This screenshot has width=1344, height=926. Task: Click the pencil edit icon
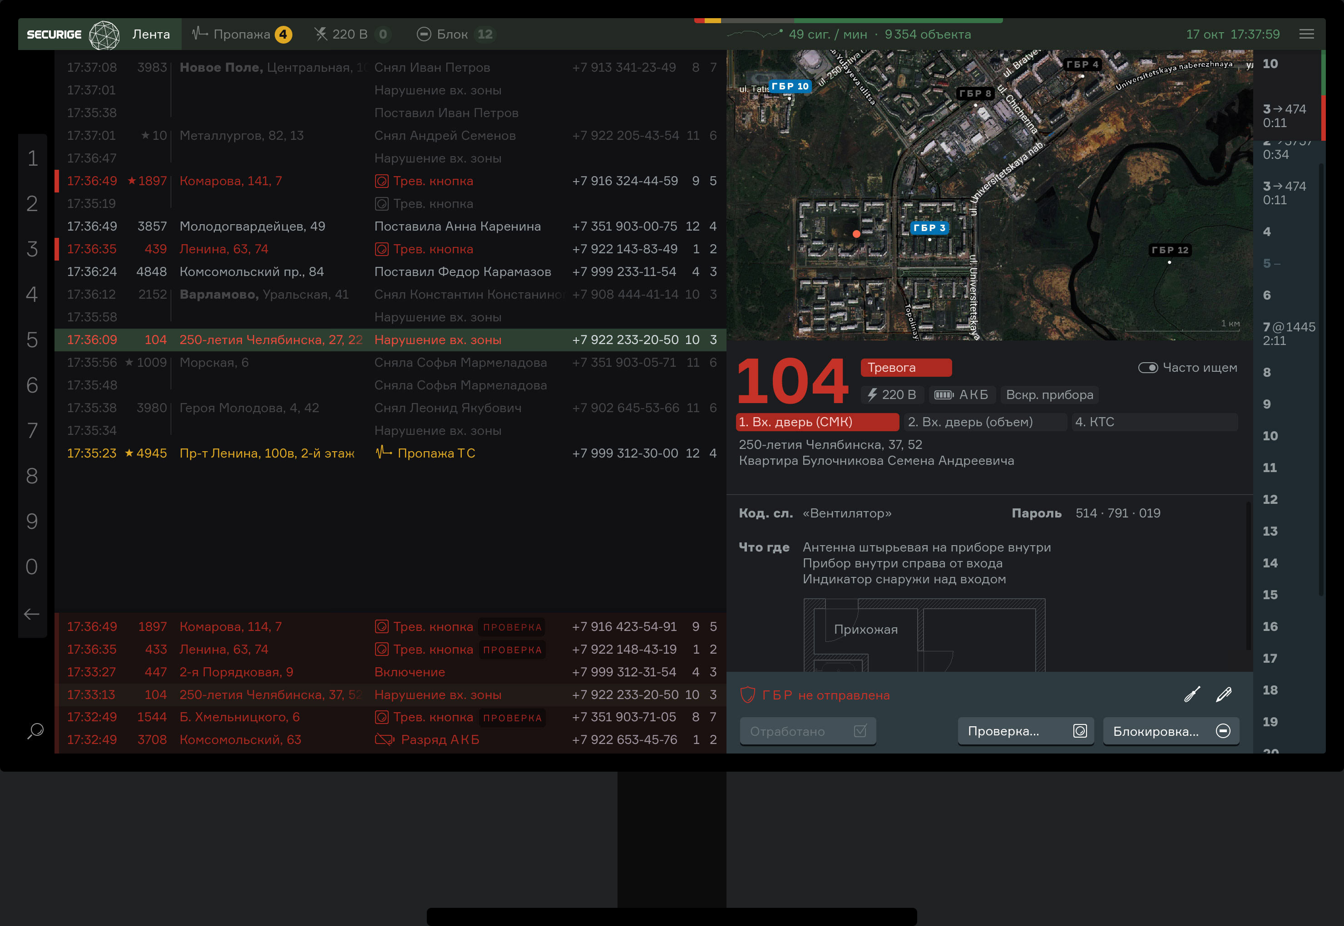click(x=1224, y=694)
